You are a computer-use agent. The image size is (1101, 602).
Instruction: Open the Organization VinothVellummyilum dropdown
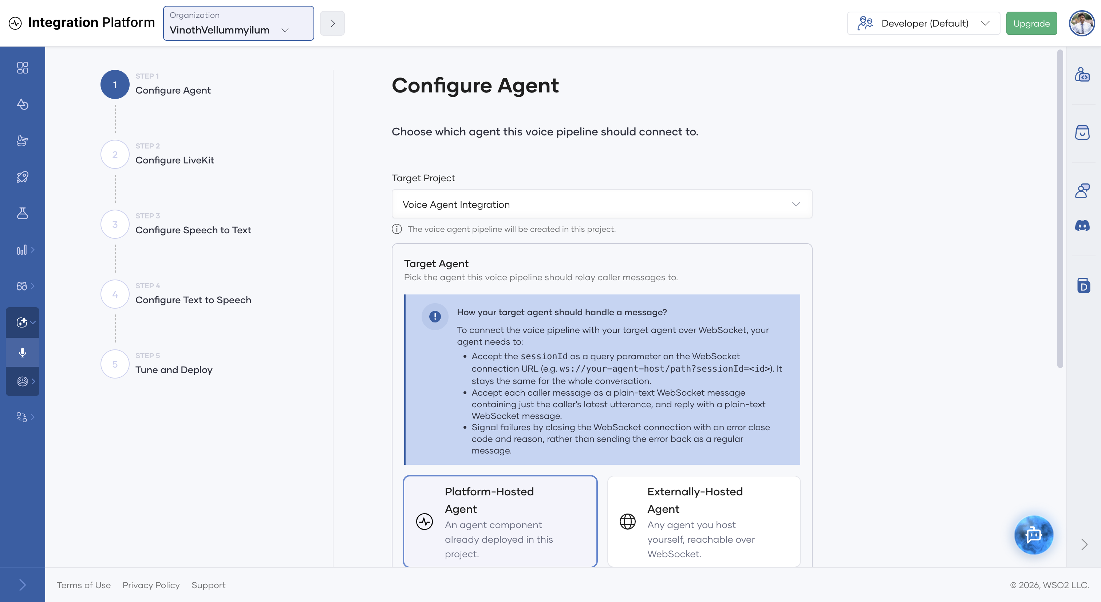238,23
